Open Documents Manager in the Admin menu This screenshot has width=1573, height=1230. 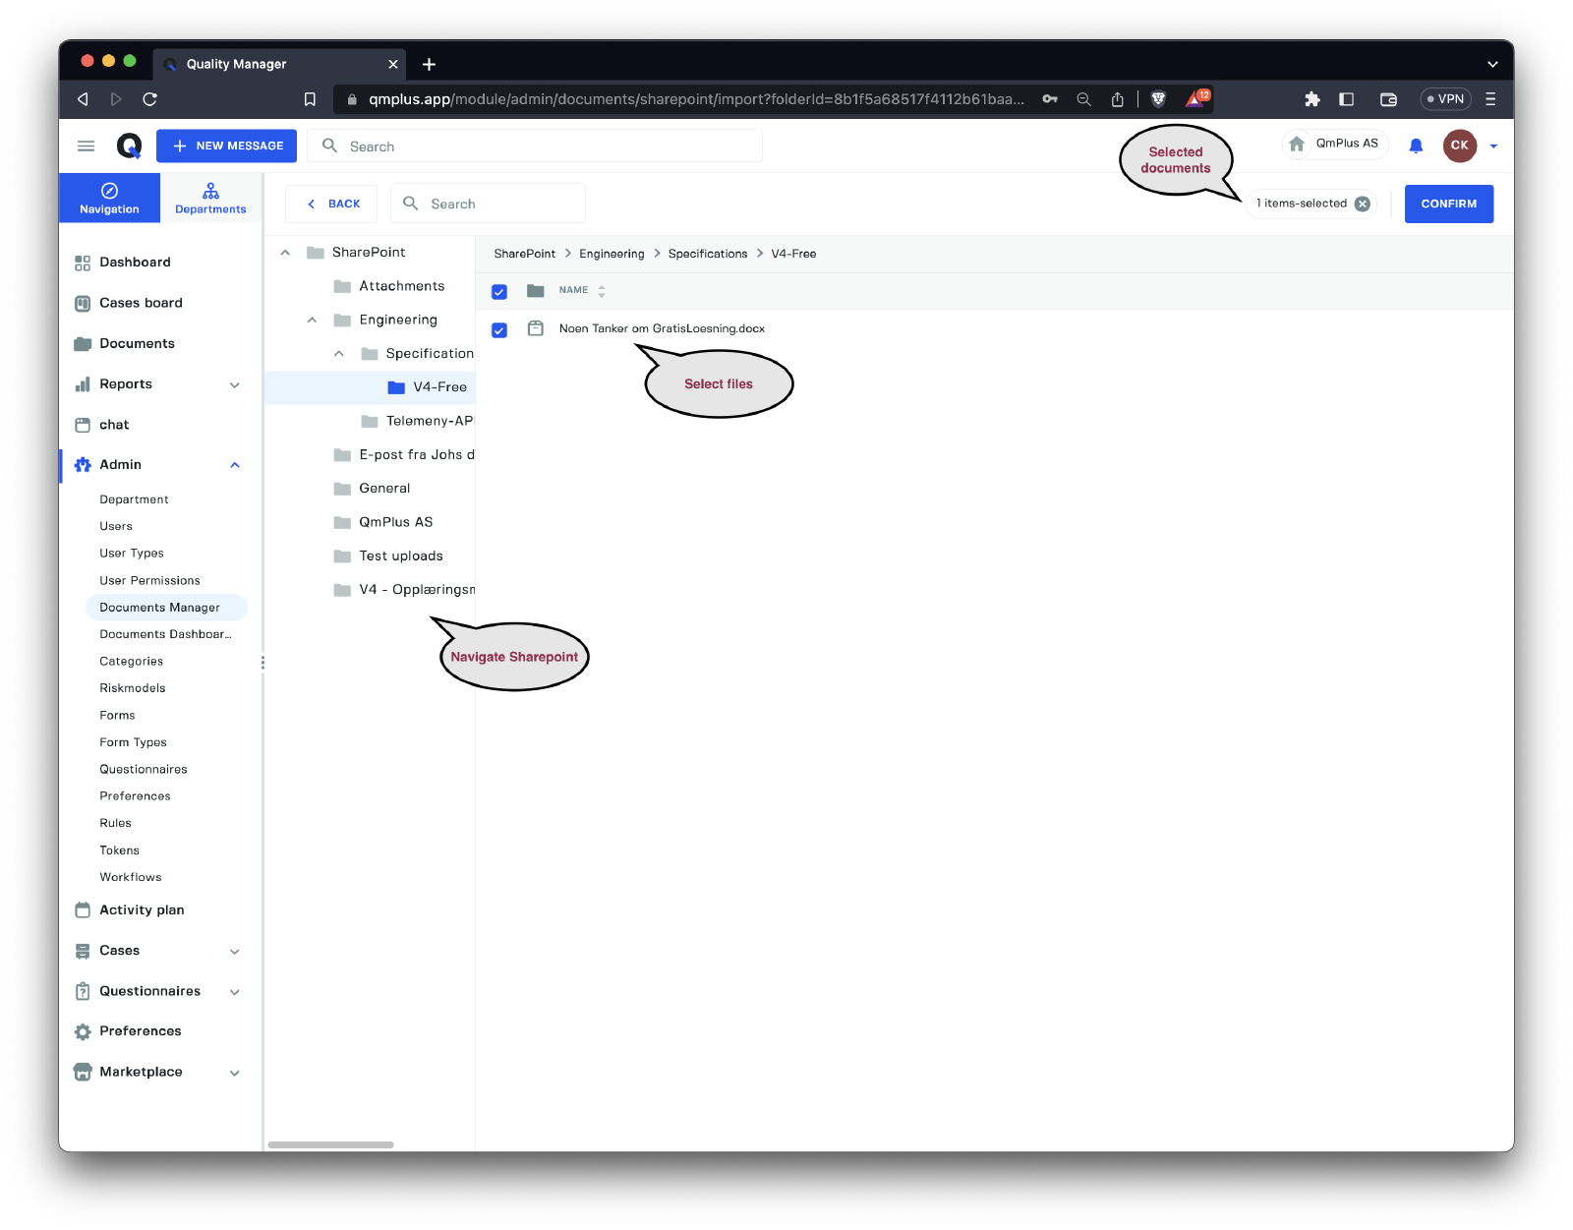pyautogui.click(x=159, y=608)
